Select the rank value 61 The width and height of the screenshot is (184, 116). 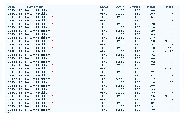[153, 75]
